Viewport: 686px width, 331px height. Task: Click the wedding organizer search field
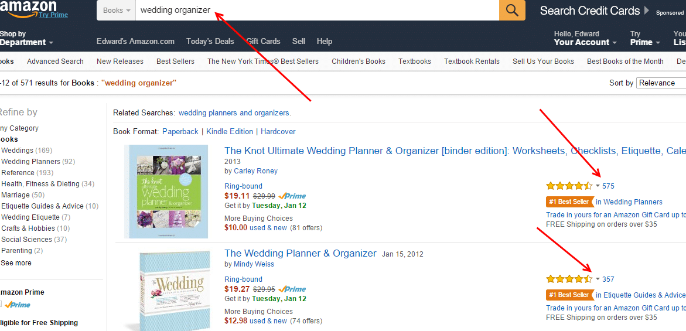tap(317, 10)
